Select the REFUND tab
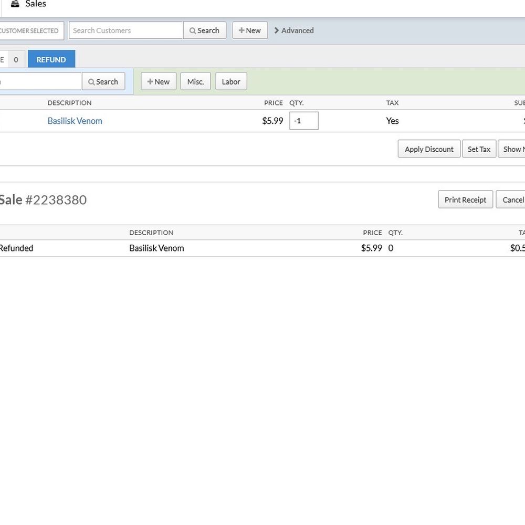The width and height of the screenshot is (525, 525). tap(51, 59)
